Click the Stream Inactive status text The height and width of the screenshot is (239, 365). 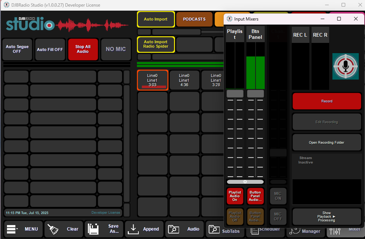pos(306,160)
